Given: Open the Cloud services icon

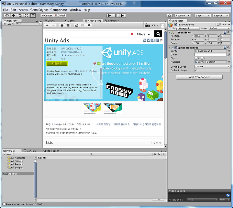Looking at the screenshot, I should 169,16.
